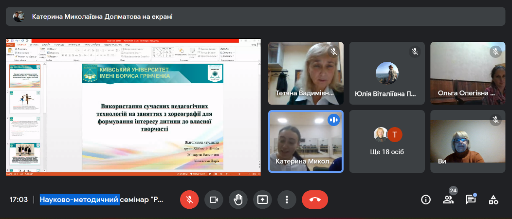Expand Контур фигуры shape outline dropdown
Image resolution: width=512 pixels, height=219 pixels.
click(207, 53)
